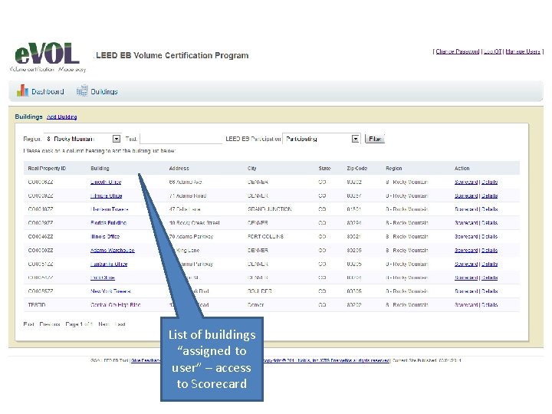Open the Dashboard tab

(x=48, y=91)
